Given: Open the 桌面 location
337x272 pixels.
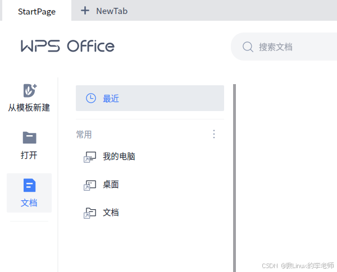Looking at the screenshot, I should [111, 185].
